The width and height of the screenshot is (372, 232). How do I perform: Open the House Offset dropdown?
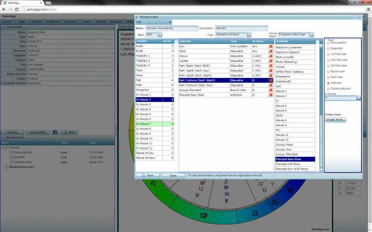tap(312, 35)
